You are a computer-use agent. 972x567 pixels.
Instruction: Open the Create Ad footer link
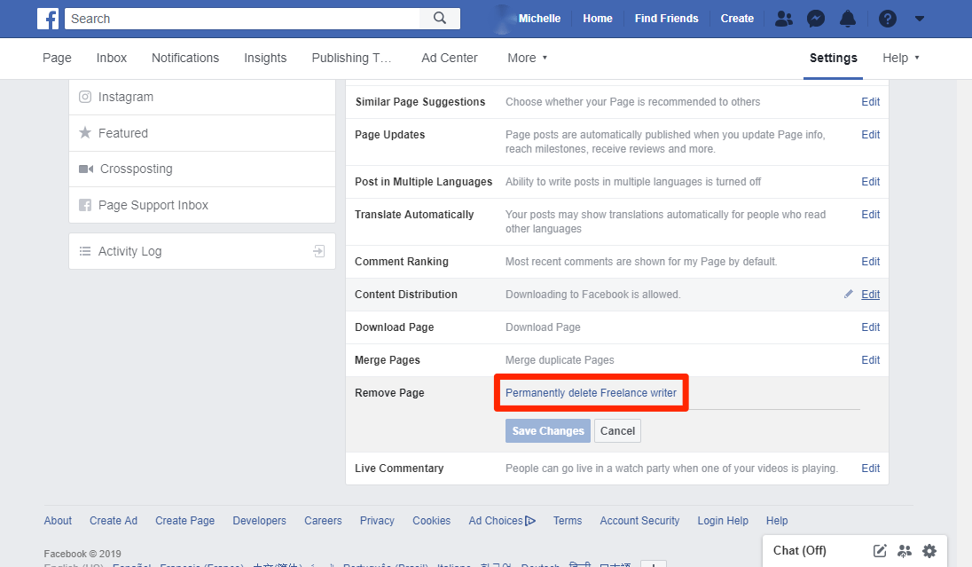[114, 521]
